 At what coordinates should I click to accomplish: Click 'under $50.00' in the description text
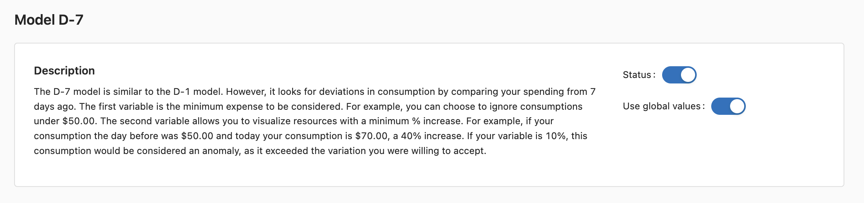(x=64, y=121)
